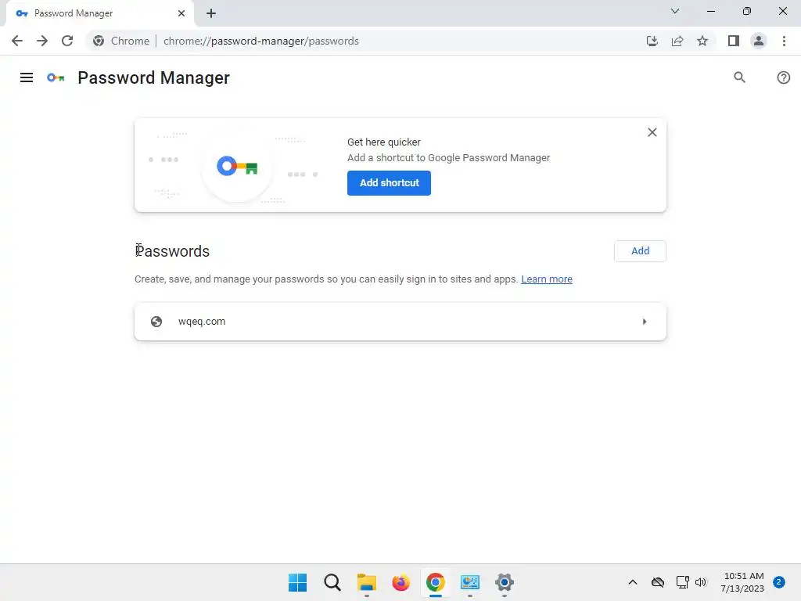Reload the Password Manager page
This screenshot has width=801, height=601.
coord(67,41)
